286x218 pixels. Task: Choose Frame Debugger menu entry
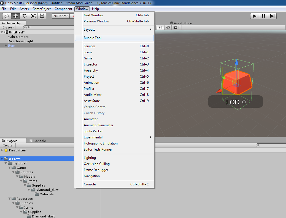click(x=114, y=170)
